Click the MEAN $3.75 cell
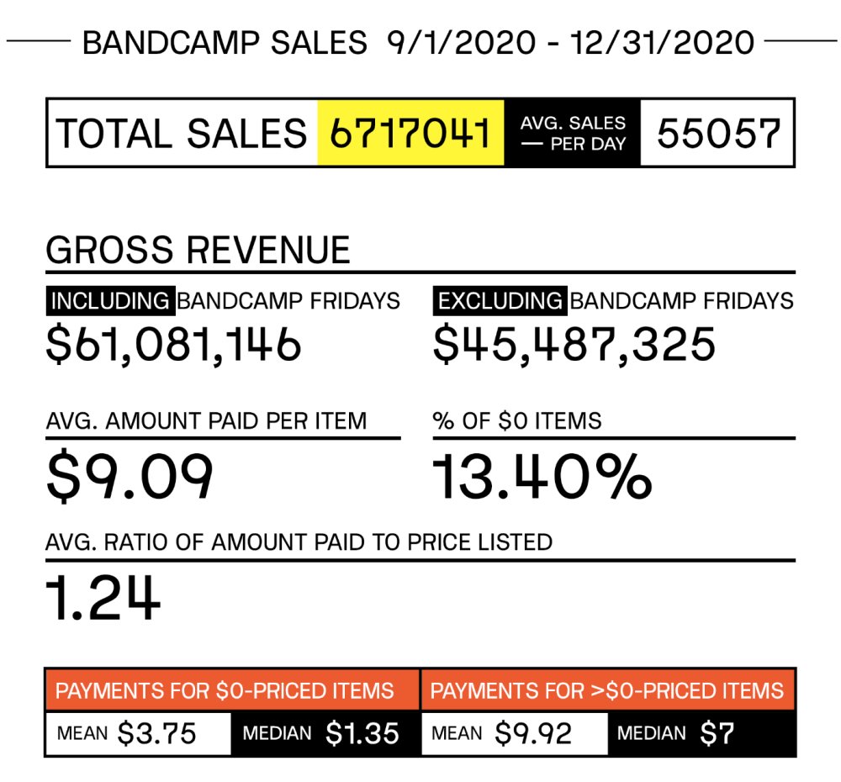 (x=139, y=733)
